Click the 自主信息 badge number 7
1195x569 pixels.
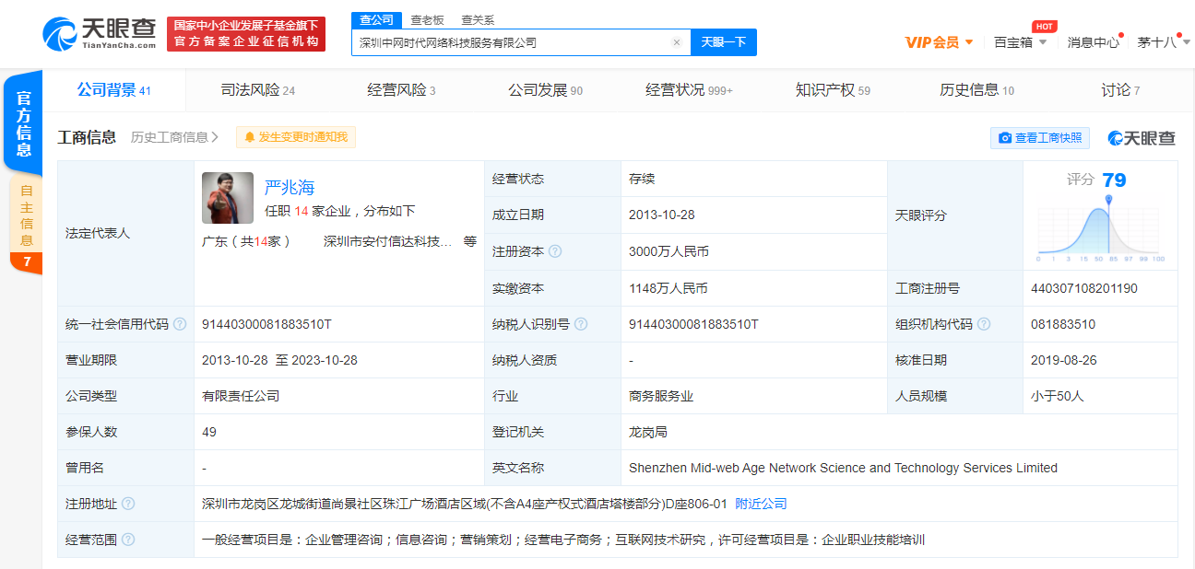coord(27,262)
